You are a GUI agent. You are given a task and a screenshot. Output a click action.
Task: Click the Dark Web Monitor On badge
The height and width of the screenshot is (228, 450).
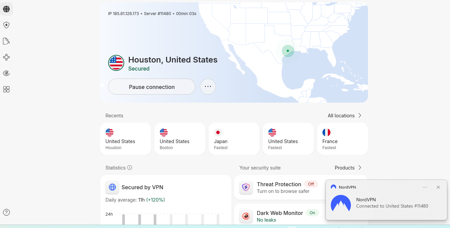coord(312,213)
